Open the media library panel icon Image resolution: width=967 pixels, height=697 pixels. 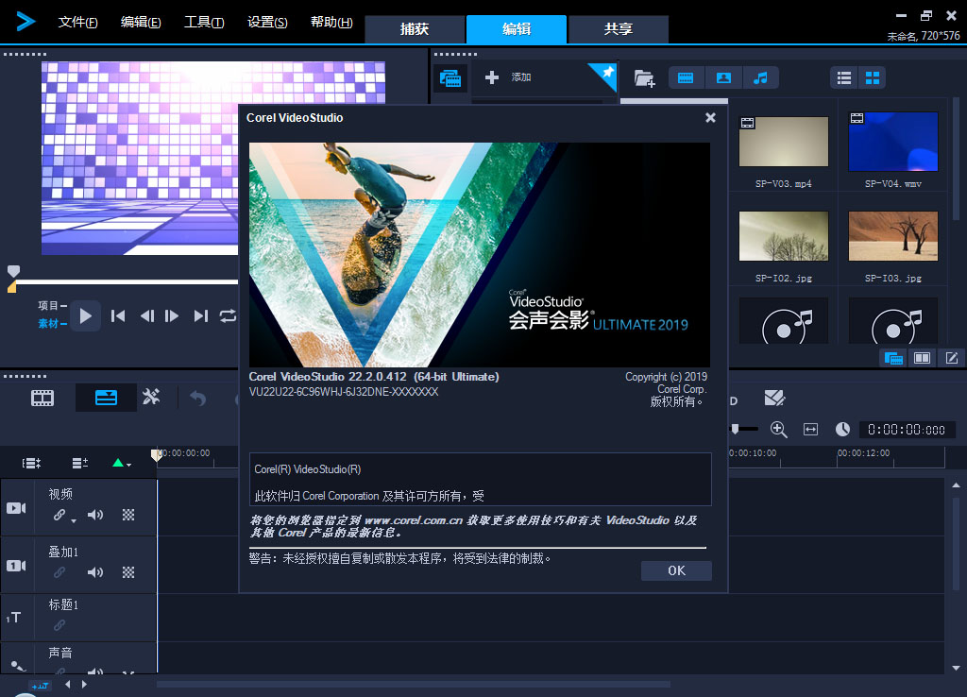click(x=450, y=78)
